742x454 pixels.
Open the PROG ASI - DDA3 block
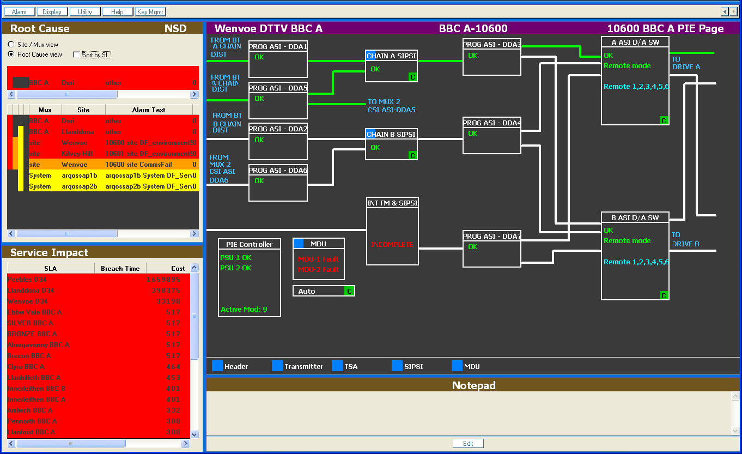click(492, 57)
